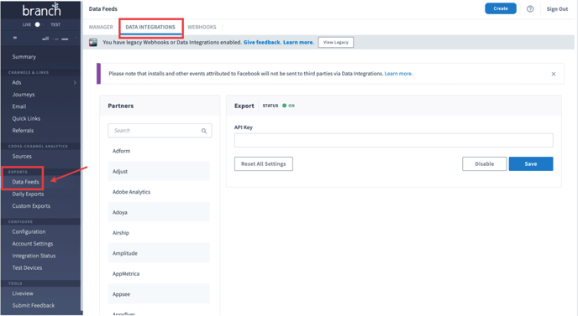The height and width of the screenshot is (316, 578).
Task: Open Journeys in the sidebar
Action: click(x=24, y=95)
